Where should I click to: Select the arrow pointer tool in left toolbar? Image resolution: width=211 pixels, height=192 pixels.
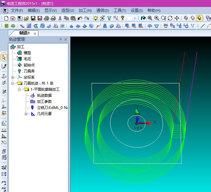point(4,57)
